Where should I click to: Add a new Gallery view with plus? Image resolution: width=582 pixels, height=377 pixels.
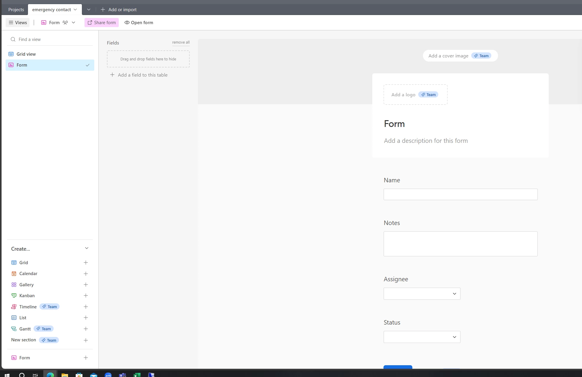pyautogui.click(x=86, y=285)
